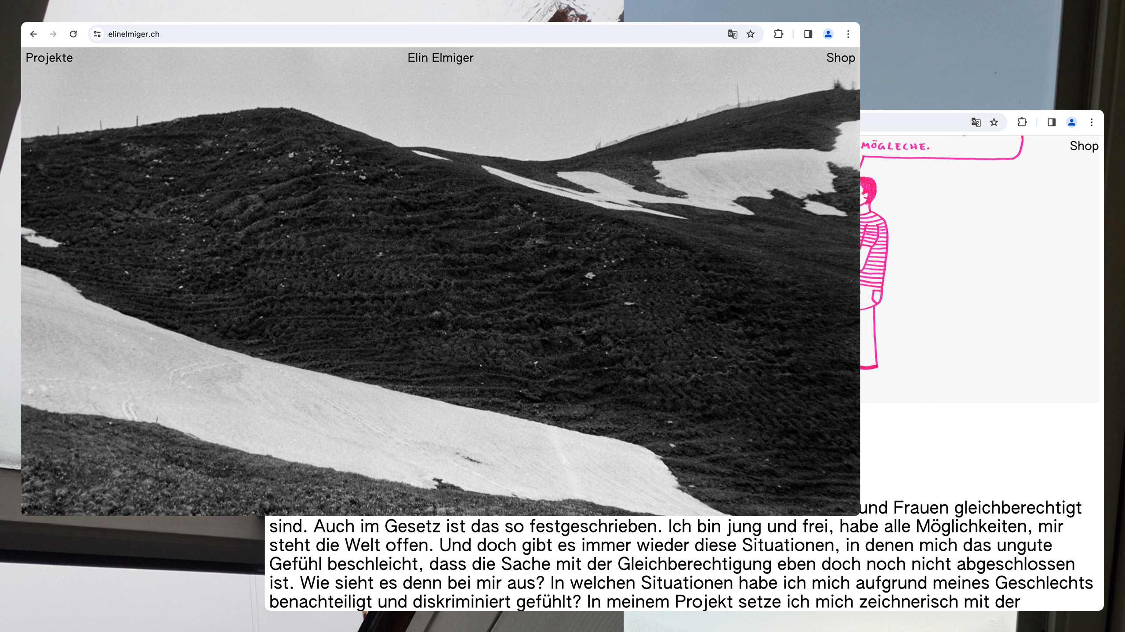Toggle the side panel in front window
The width and height of the screenshot is (1125, 632).
point(808,34)
